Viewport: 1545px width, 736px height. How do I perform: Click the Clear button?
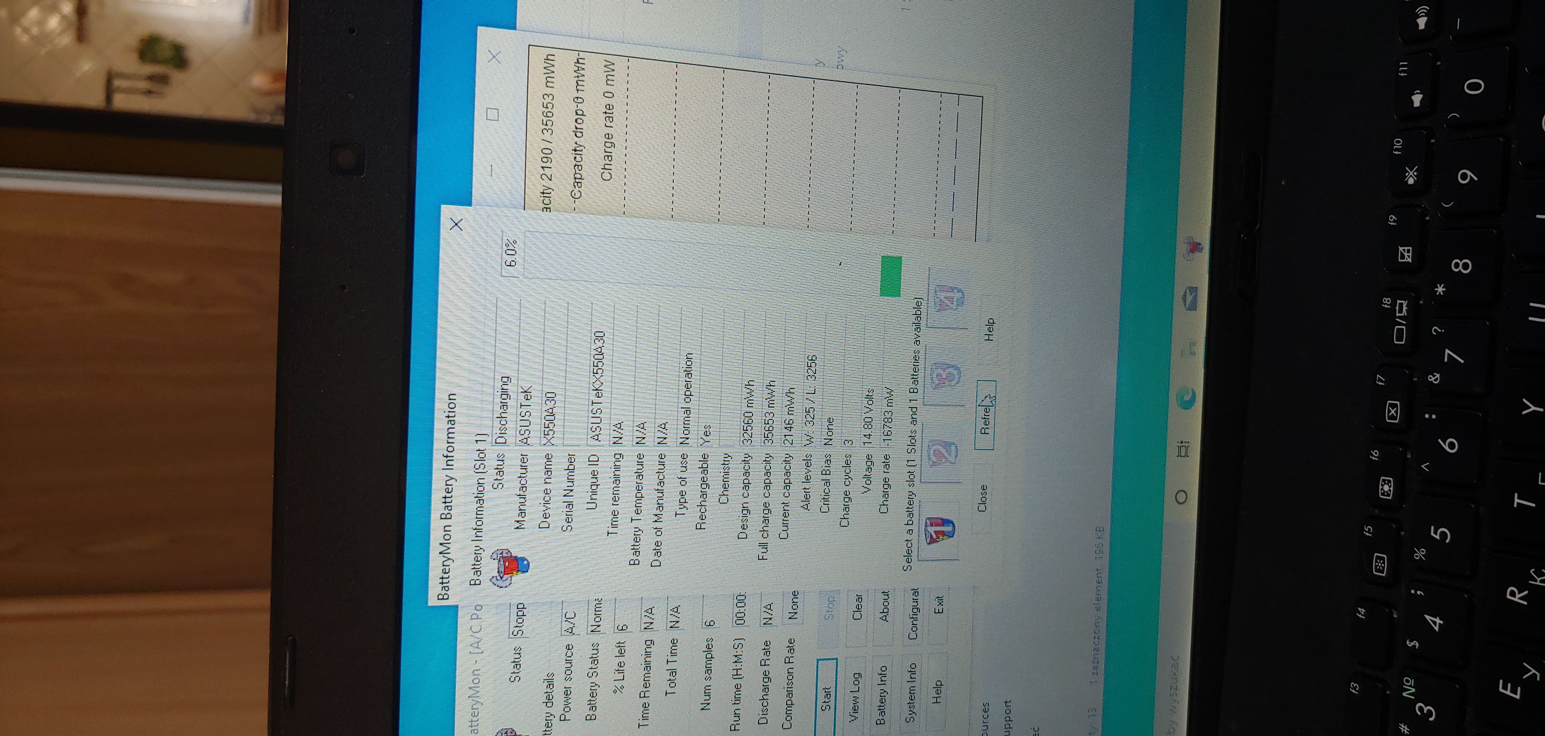(x=858, y=607)
